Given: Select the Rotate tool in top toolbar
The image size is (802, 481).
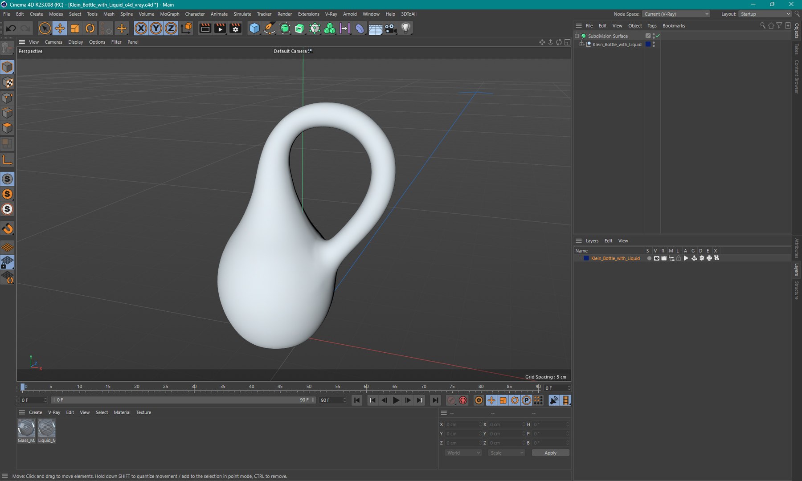Looking at the screenshot, I should tap(90, 29).
